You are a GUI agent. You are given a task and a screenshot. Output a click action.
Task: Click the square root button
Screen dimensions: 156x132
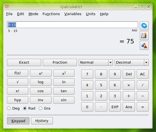coord(18,82)
